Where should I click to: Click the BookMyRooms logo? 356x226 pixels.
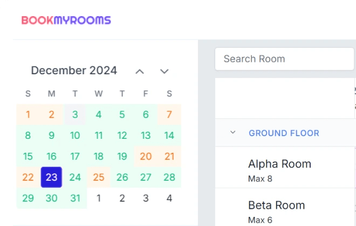[x=66, y=20]
